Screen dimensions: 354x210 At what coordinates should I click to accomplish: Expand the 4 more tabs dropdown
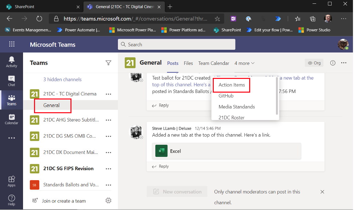point(244,63)
